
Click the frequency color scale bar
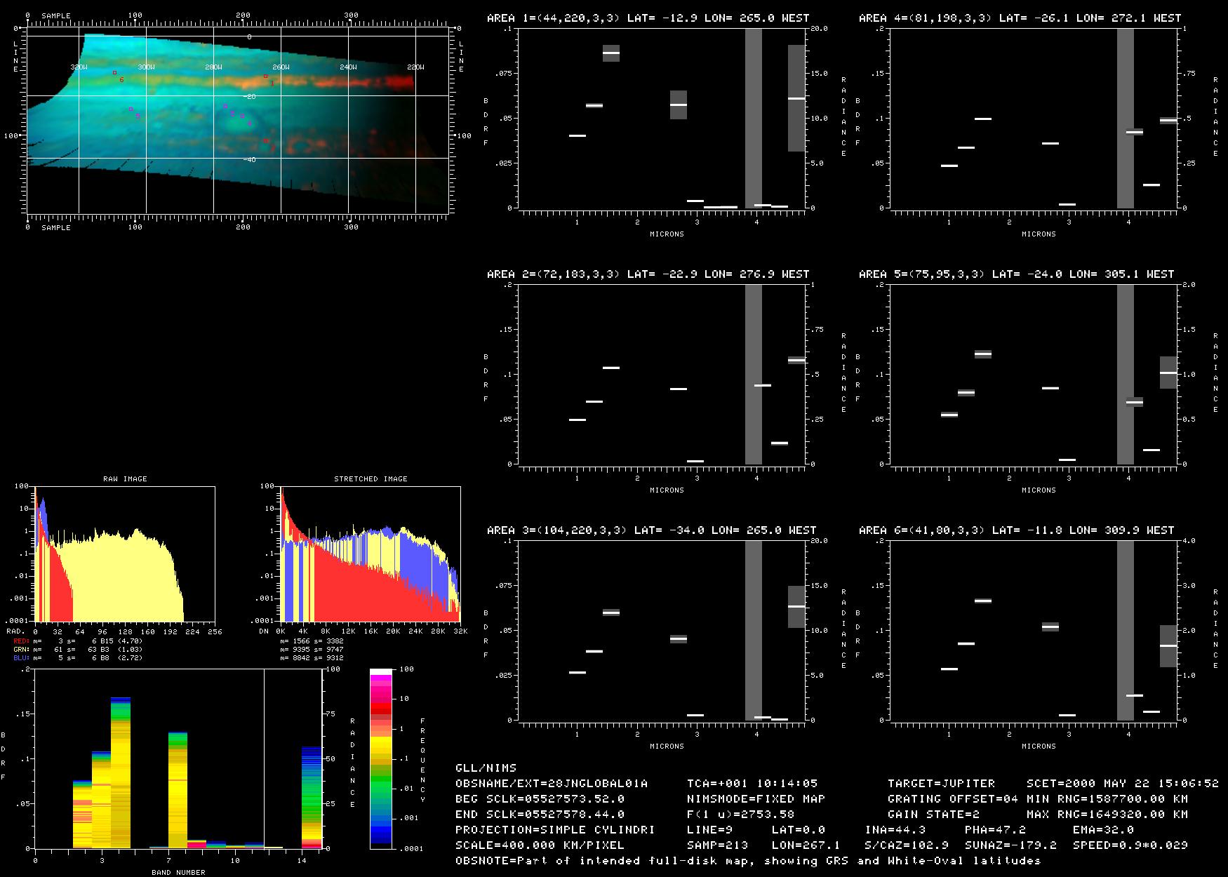(x=381, y=758)
